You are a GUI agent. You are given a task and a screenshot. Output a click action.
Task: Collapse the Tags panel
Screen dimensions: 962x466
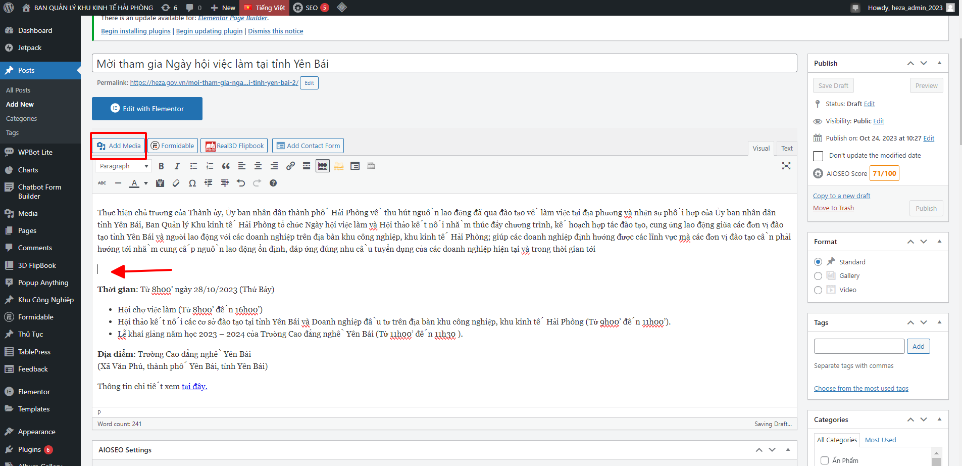(x=939, y=322)
